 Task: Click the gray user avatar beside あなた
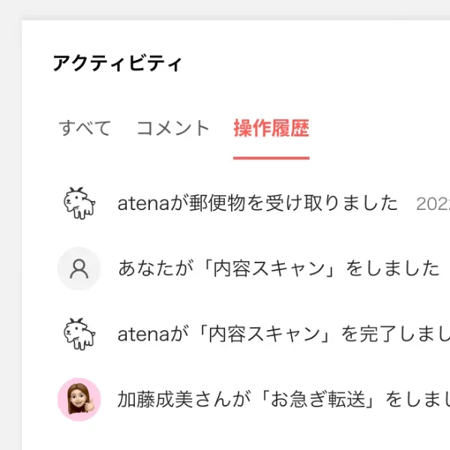pos(79,268)
